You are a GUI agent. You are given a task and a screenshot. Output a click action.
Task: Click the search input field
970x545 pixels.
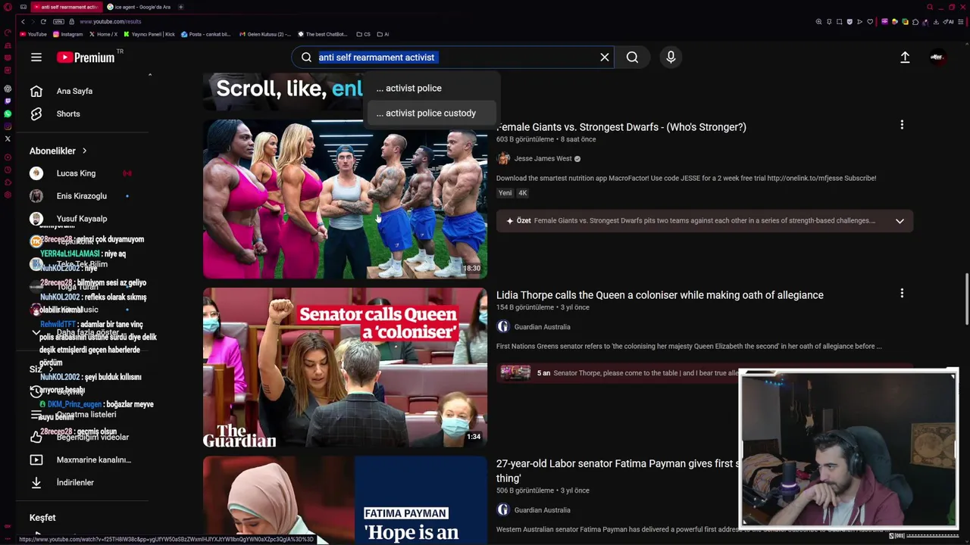(x=457, y=58)
